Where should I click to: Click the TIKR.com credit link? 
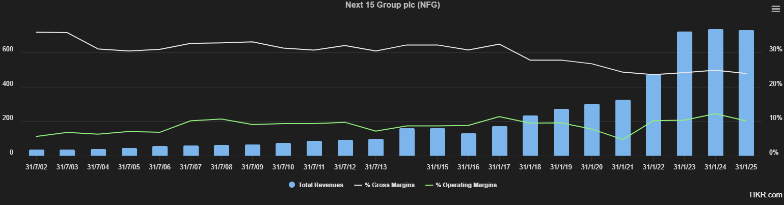click(x=765, y=195)
